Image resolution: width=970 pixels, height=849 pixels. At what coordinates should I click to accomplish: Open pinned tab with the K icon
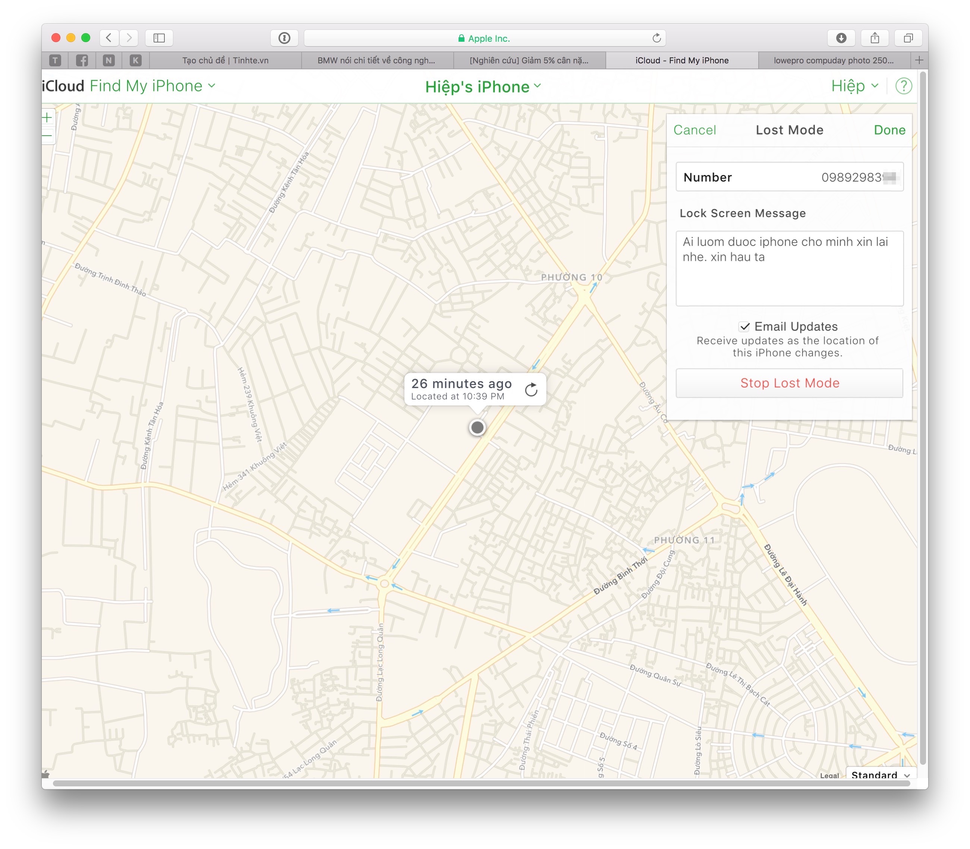(136, 60)
